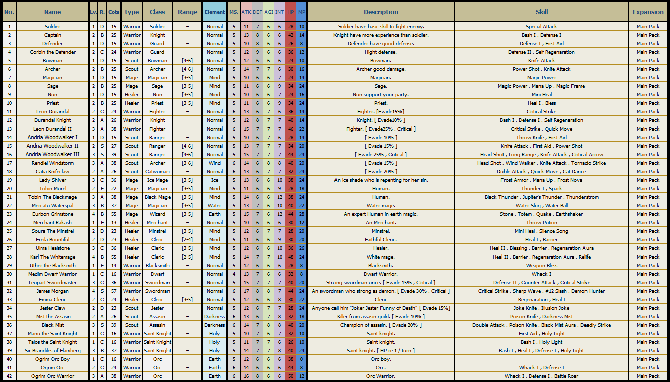Select the name 'Mercato Waterspal'
This screenshot has width=670, height=382.
(52, 206)
